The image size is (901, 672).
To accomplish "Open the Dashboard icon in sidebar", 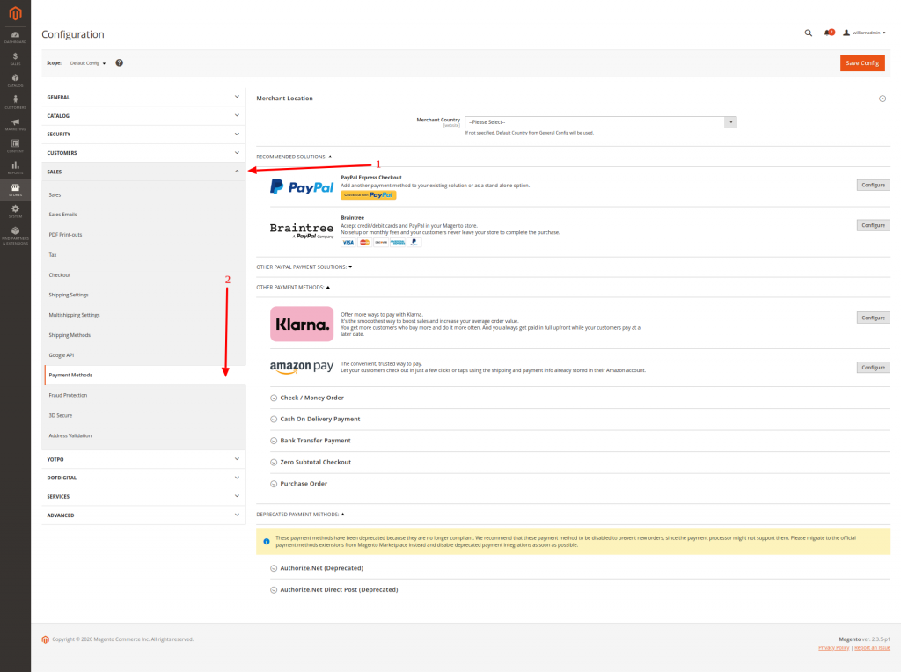I will [15, 36].
